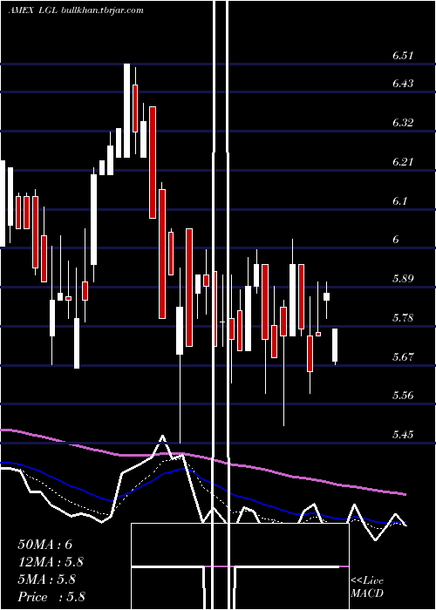
Task: Click the tallest white candle near 6.51
Action: point(127,111)
